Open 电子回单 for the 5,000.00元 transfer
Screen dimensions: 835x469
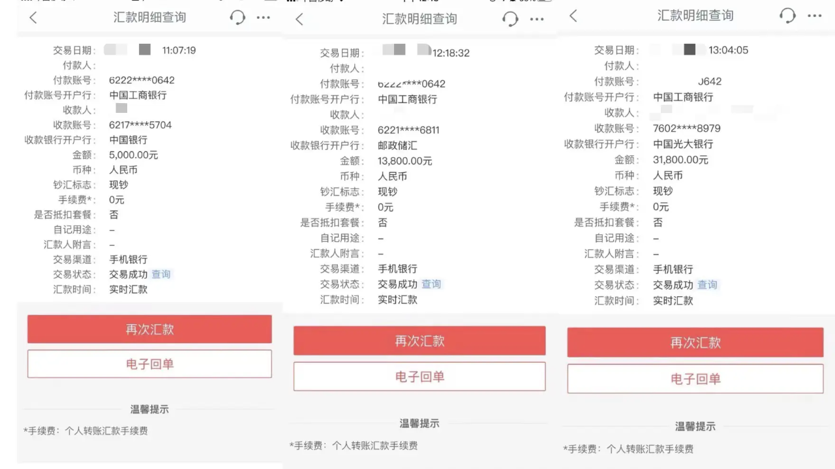149,364
